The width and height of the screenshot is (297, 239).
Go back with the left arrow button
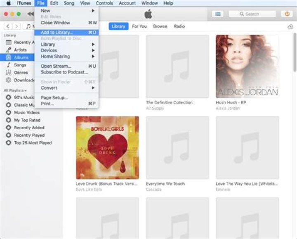[x=8, y=26]
